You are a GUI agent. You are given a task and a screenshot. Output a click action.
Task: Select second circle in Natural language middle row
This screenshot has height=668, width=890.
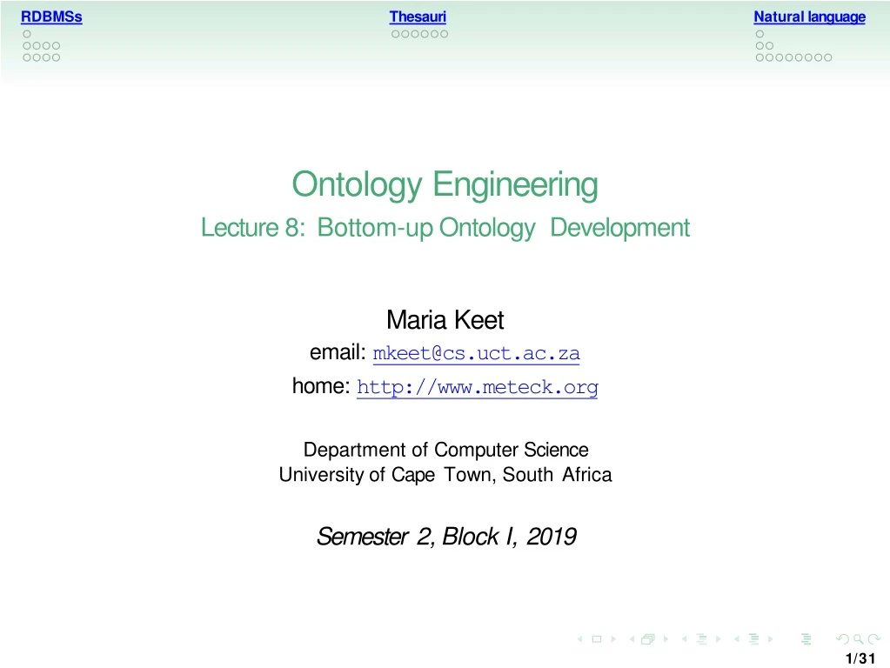click(x=769, y=46)
